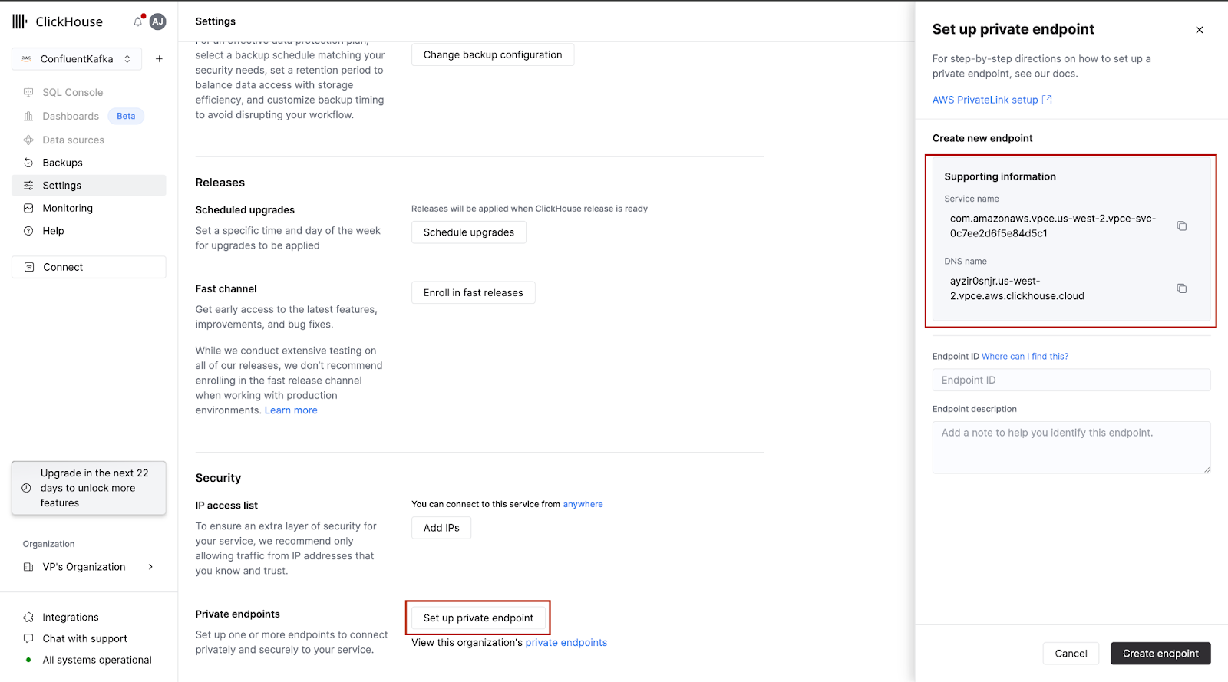Copy the DNS name value
This screenshot has width=1228, height=682.
coord(1181,288)
